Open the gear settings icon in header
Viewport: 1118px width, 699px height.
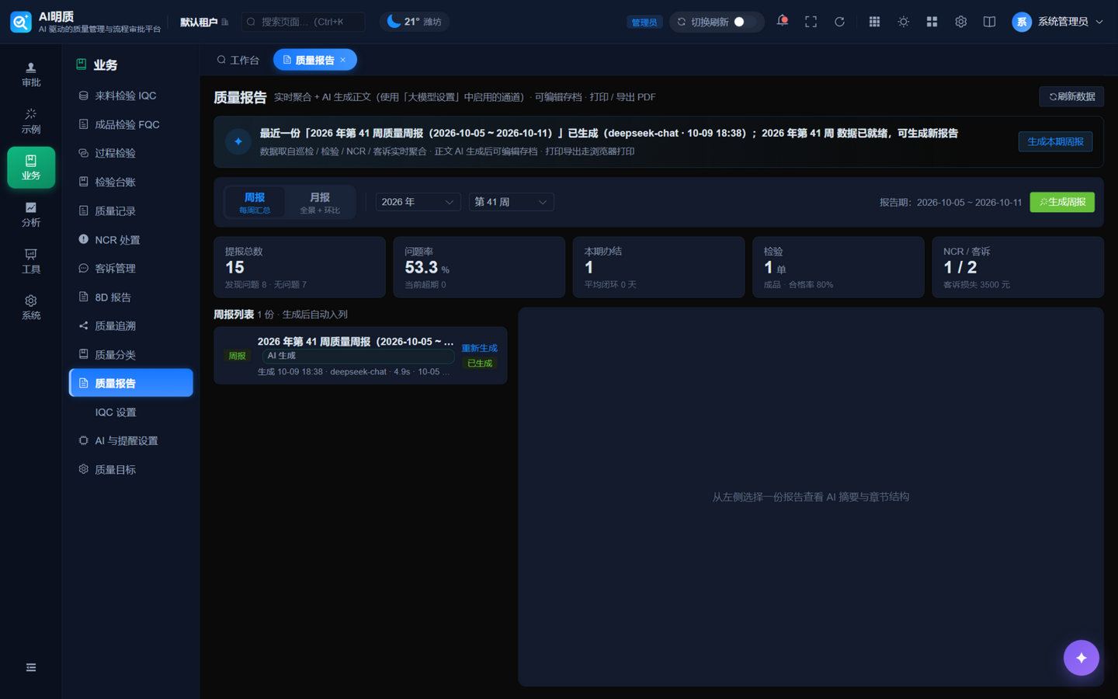[960, 22]
